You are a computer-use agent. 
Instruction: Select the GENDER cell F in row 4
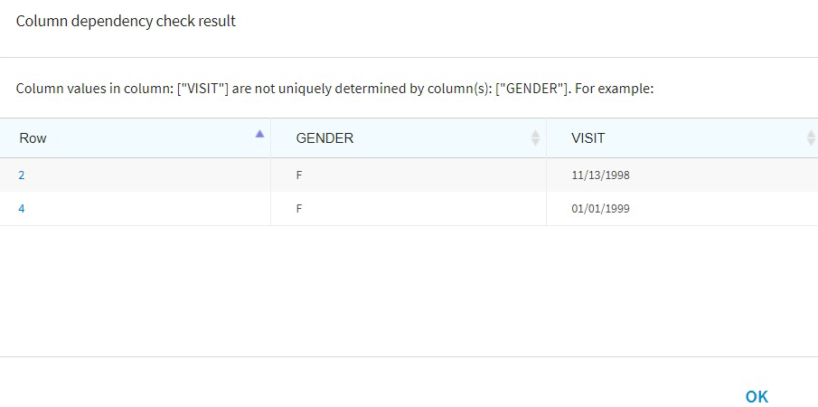(x=299, y=209)
